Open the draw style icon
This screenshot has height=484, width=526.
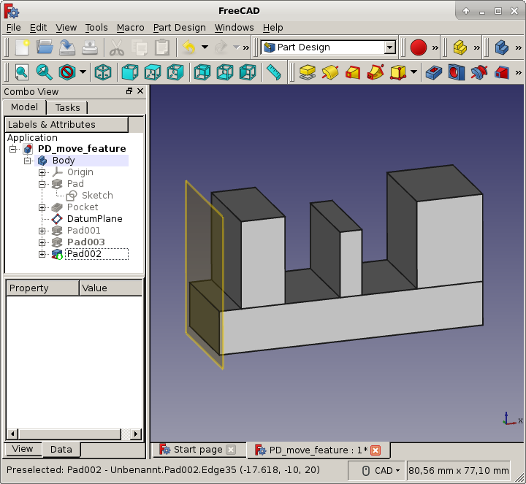[x=66, y=72]
